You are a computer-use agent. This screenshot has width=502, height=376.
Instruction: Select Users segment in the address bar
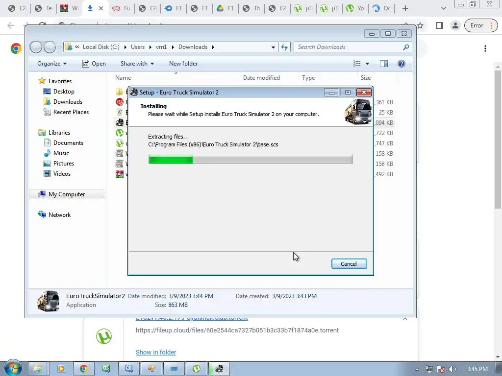pyautogui.click(x=138, y=47)
